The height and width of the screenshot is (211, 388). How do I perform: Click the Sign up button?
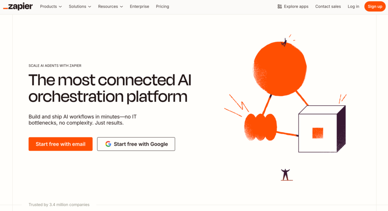click(375, 6)
